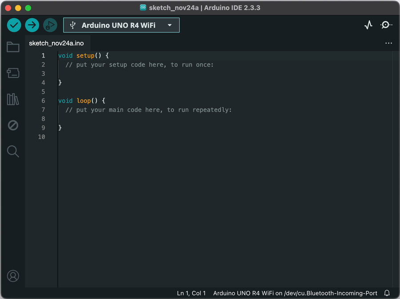The image size is (400, 299).
Task: Upload the sketch using the arrow icon
Action: pos(32,25)
